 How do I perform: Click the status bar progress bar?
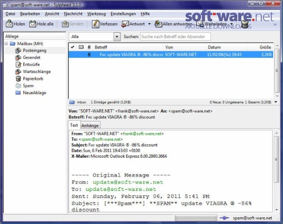pos(196,218)
